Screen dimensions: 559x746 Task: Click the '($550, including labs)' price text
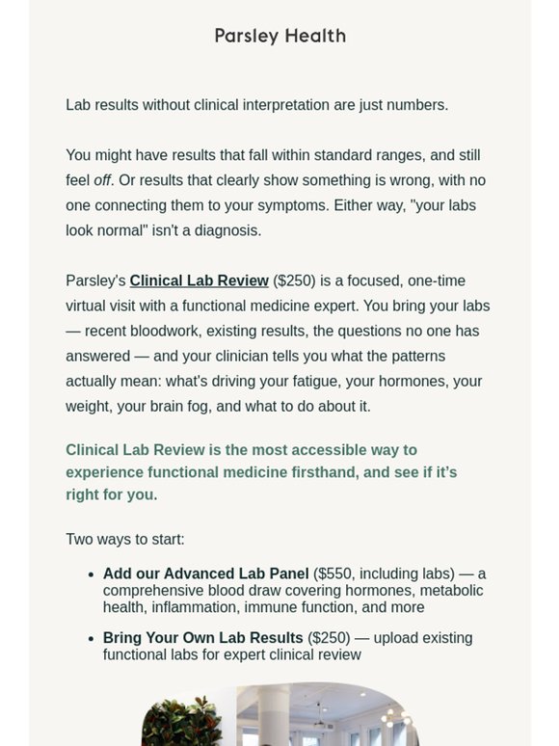384,573
